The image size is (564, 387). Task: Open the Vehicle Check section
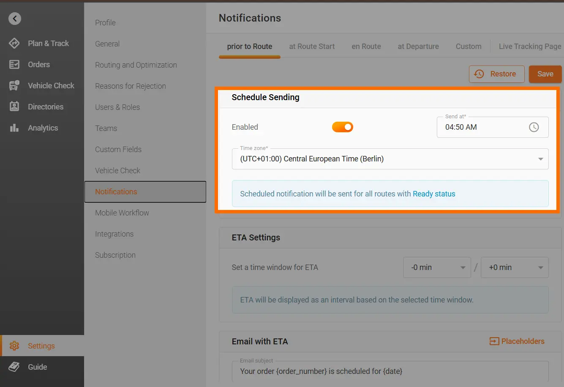pos(14,85)
